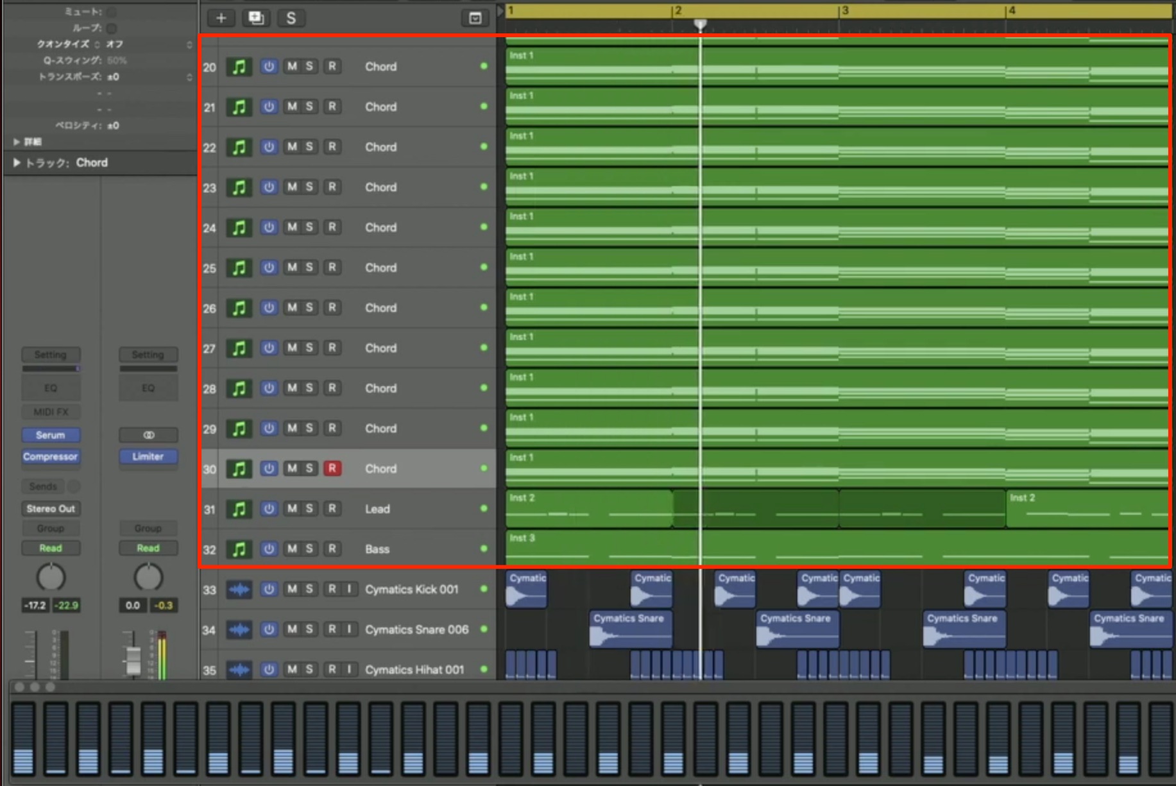Image resolution: width=1176 pixels, height=786 pixels.
Task: Adjust the output strip pan knob
Action: (148, 577)
